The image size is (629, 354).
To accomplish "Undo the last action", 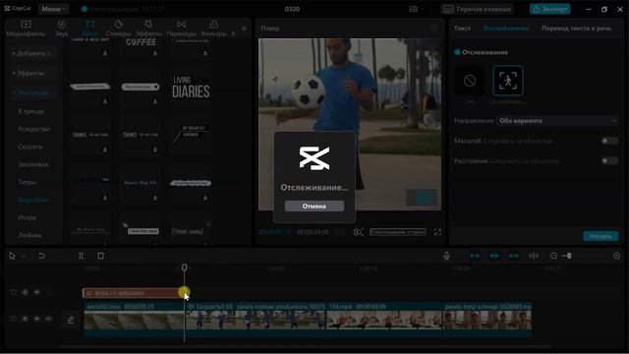I will [x=41, y=256].
